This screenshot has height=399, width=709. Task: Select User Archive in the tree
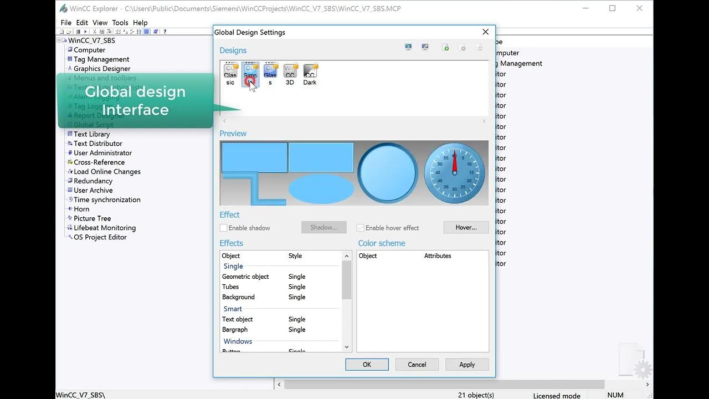point(93,191)
